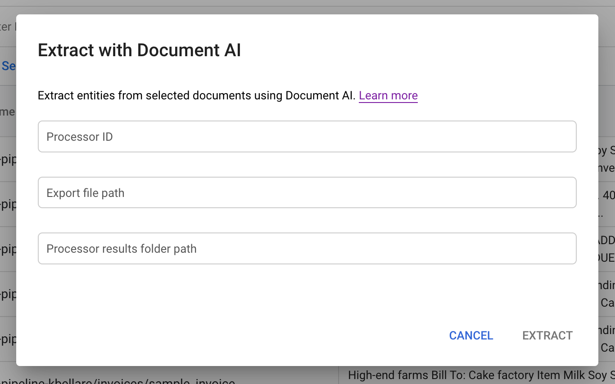Click the partially hidden filter field behind dialog
The height and width of the screenshot is (384, 615).
6,27
